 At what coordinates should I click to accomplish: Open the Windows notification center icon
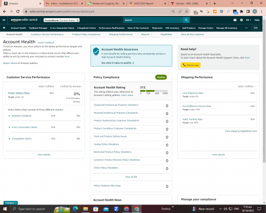click(x=259, y=209)
